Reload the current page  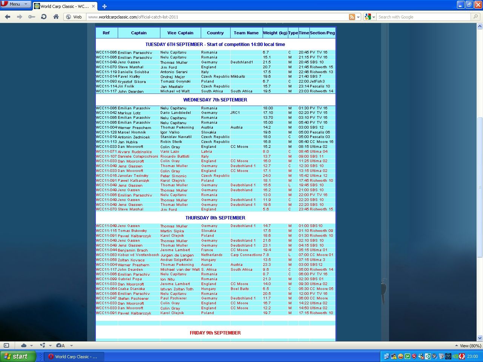(x=44, y=17)
